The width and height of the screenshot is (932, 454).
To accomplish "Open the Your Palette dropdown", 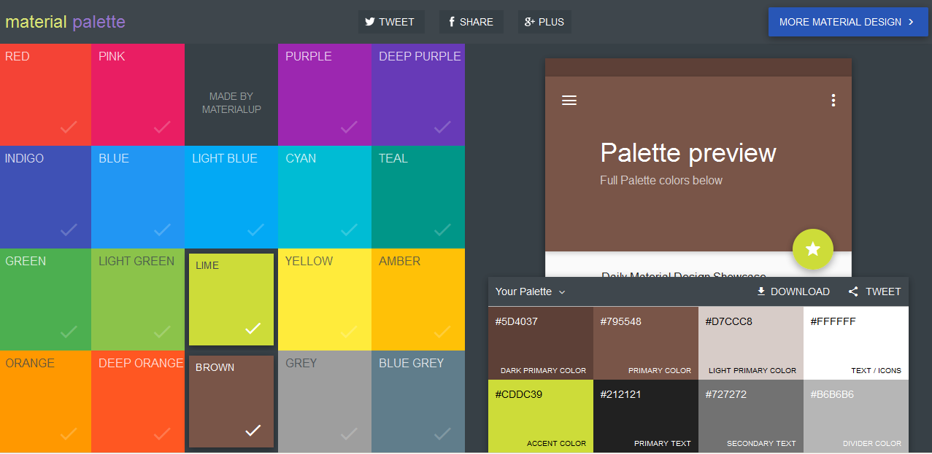I will coord(531,291).
